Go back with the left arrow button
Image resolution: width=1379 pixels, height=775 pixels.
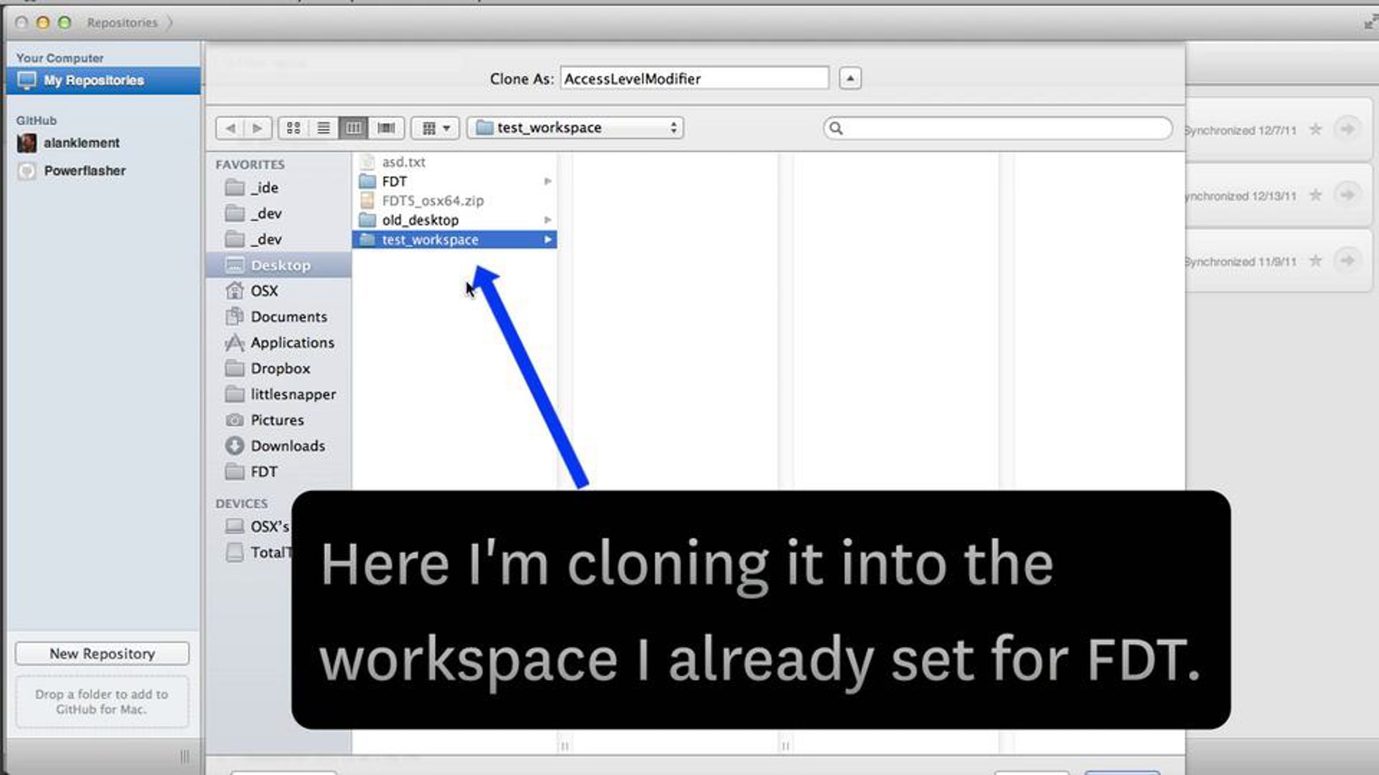tap(230, 127)
